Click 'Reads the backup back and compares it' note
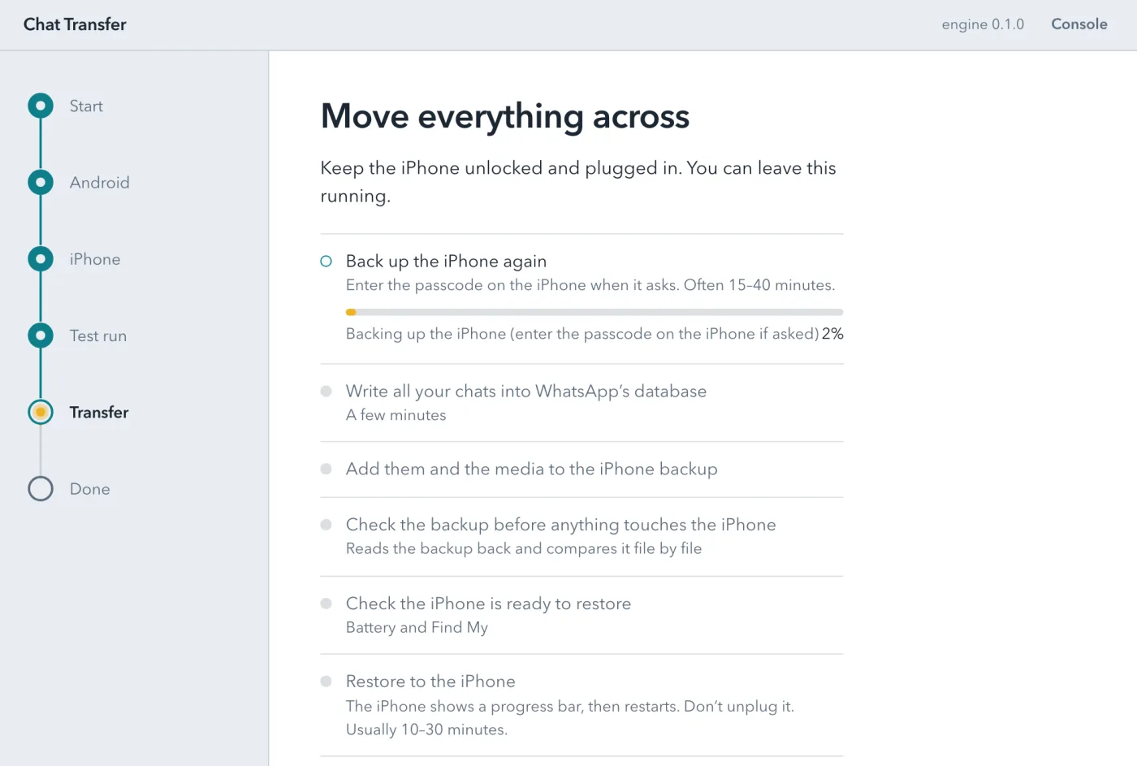Screen dimensions: 1137x766 (x=524, y=548)
